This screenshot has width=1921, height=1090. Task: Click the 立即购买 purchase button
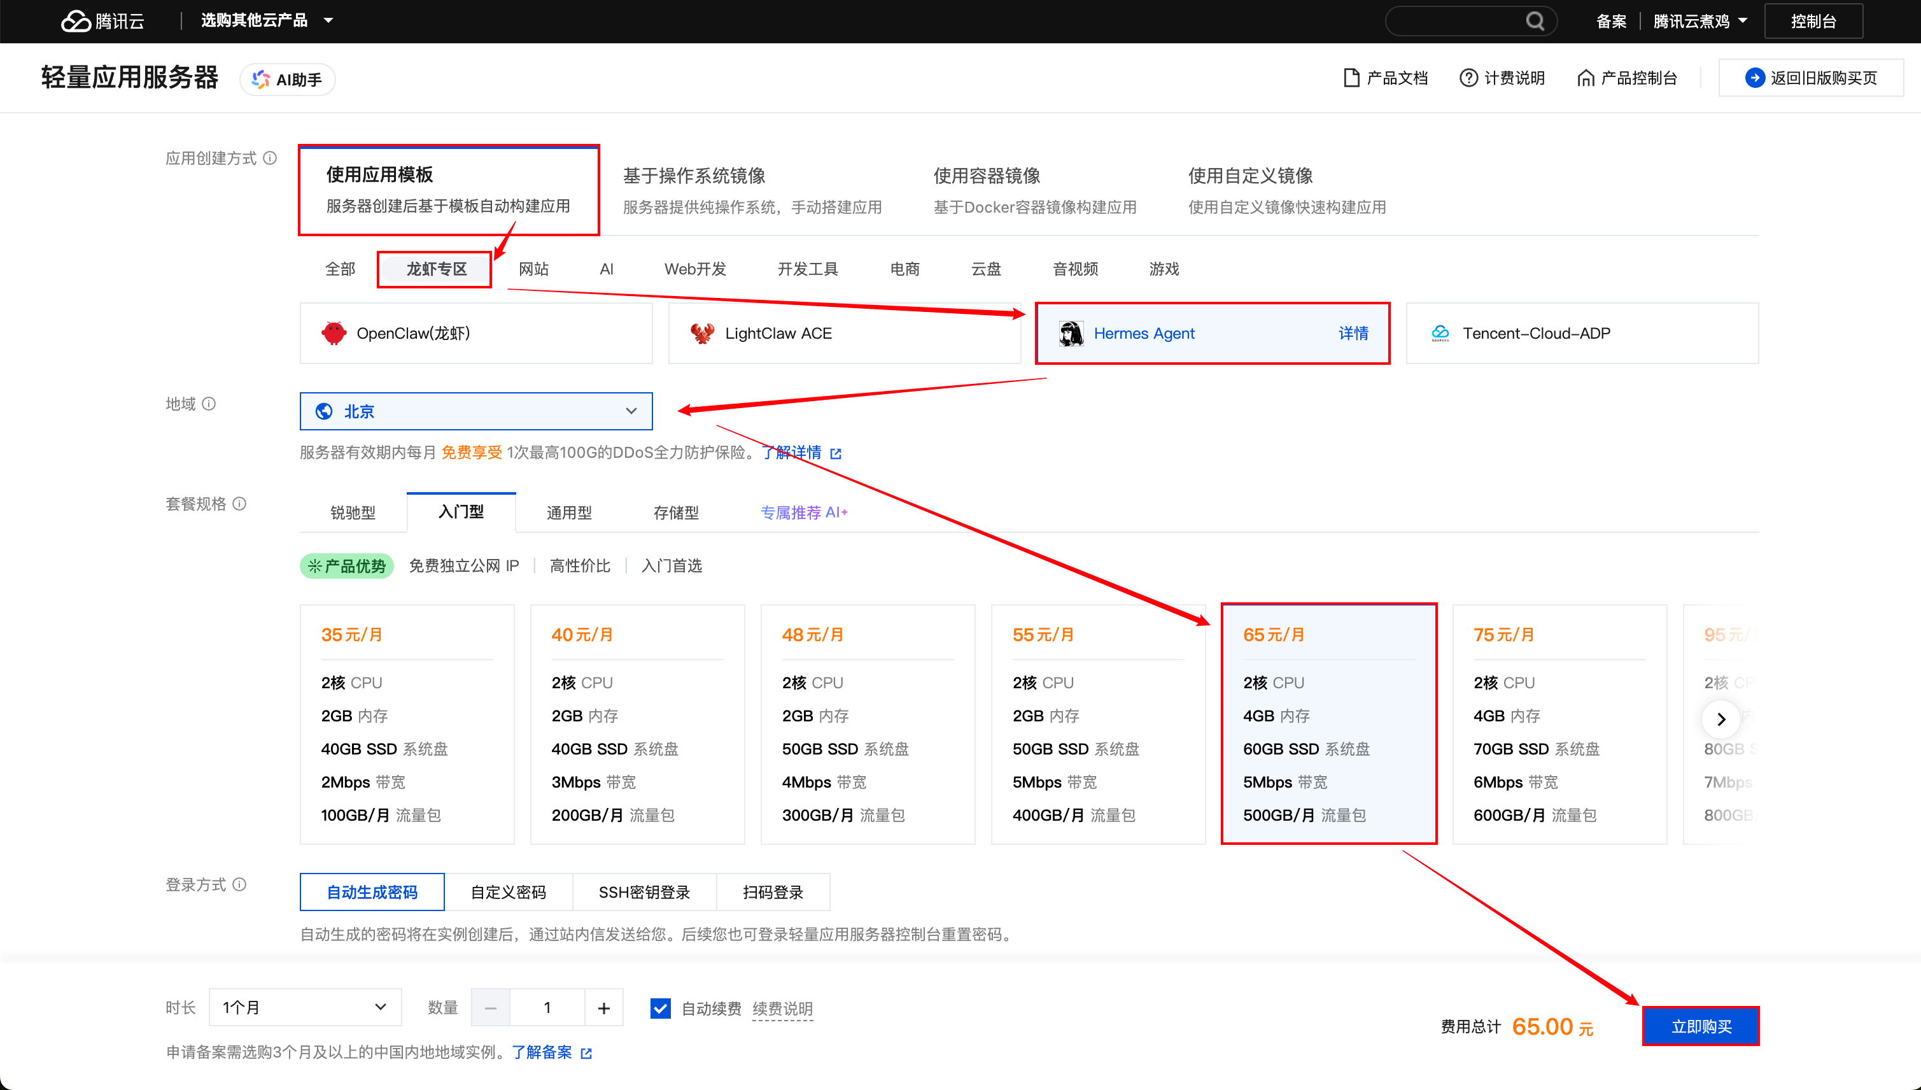pyautogui.click(x=1700, y=1026)
